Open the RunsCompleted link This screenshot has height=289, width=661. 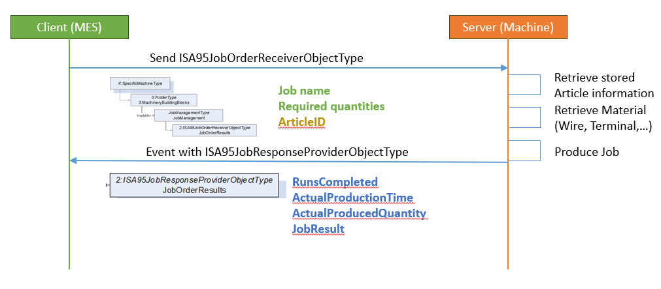(x=335, y=182)
